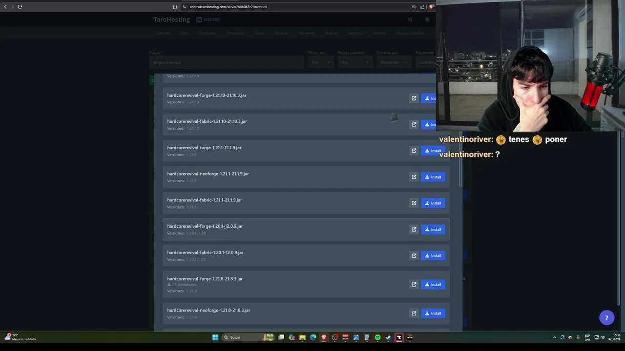Open external link for hardcorerevival-fabric-1.21.1-21.1.9.jar

pyautogui.click(x=414, y=203)
